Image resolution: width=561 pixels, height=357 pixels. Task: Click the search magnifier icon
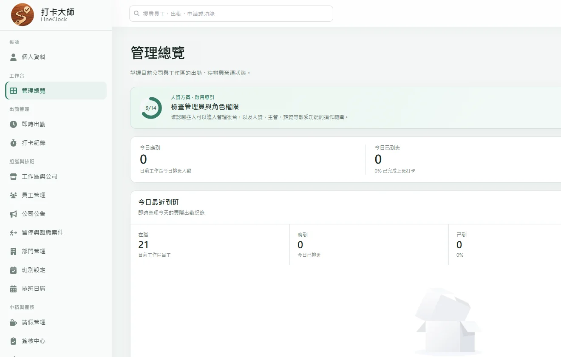[x=137, y=14]
